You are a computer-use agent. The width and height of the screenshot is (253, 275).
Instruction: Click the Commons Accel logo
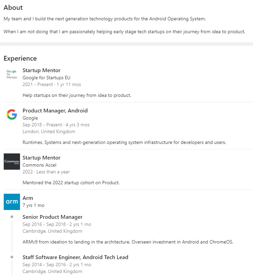[12, 161]
